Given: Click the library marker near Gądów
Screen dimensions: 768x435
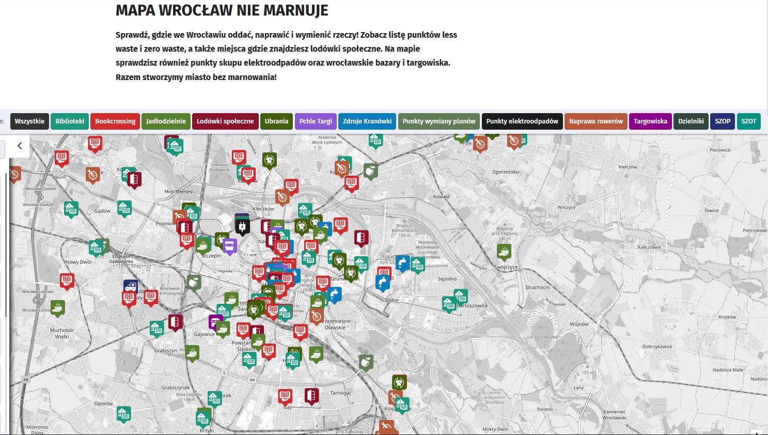Looking at the screenshot, I should coord(124,208).
